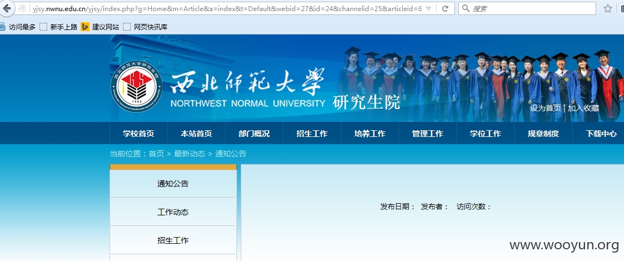Open the 部门概况 navigation item

[254, 134]
